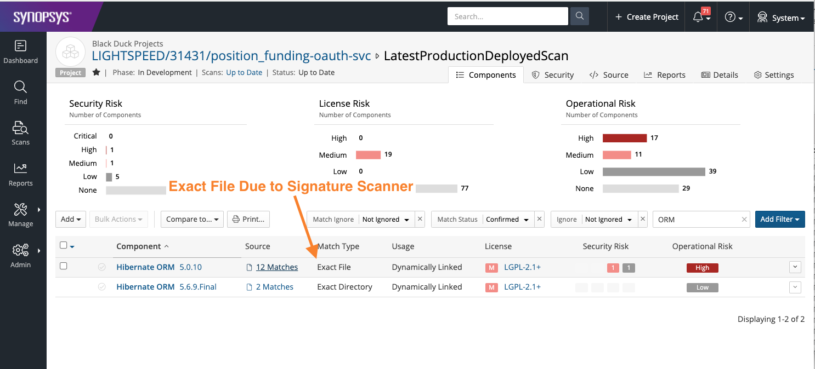
Task: Open the Add dropdown button
Action: coord(71,219)
